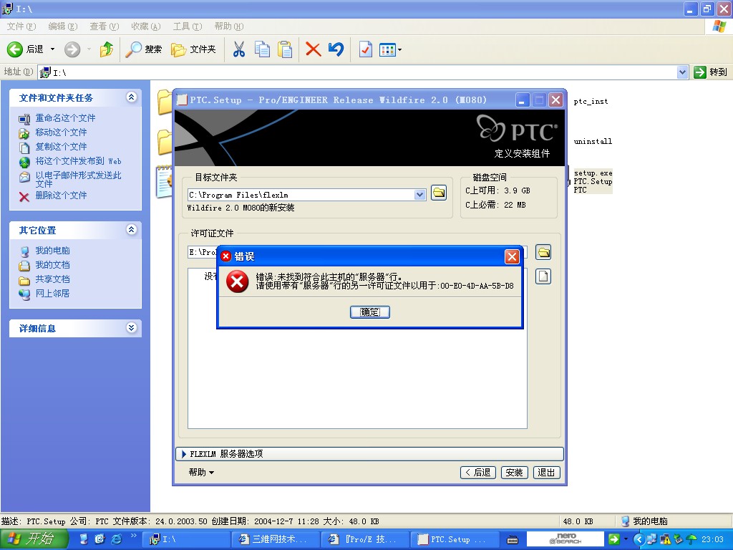Browse for license file folder icon
This screenshot has height=550, width=733.
point(543,253)
